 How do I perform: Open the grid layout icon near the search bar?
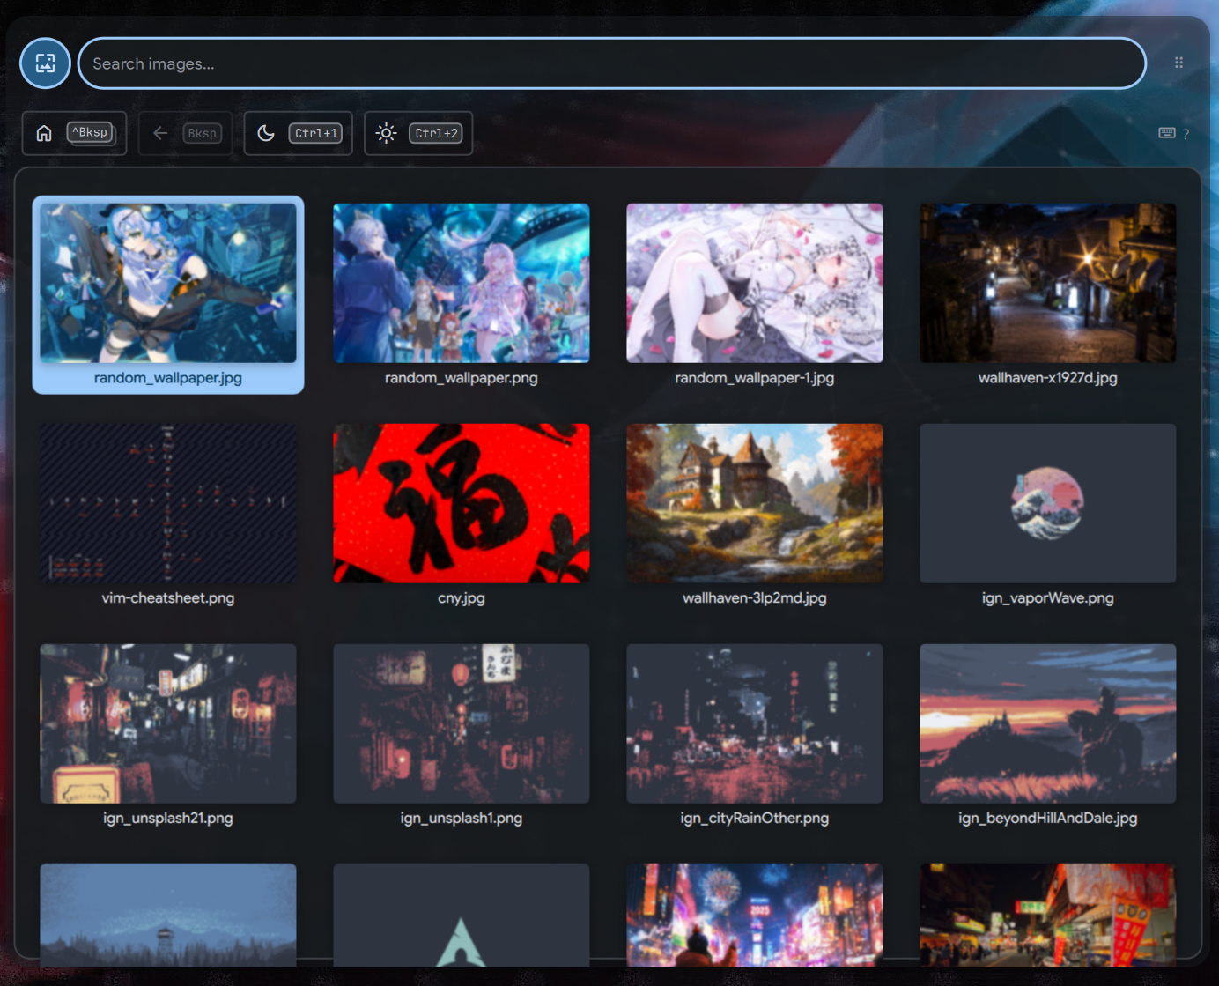[1178, 63]
